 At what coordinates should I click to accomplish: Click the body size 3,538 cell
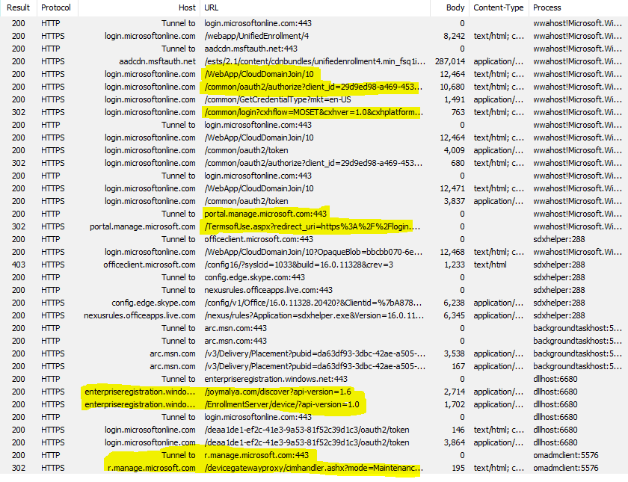[455, 354]
